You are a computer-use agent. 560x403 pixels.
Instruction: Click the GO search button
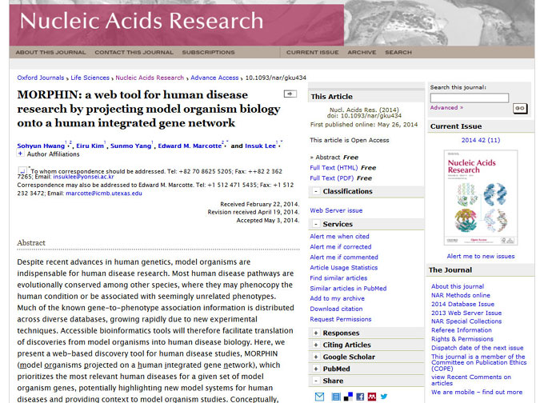click(520, 109)
